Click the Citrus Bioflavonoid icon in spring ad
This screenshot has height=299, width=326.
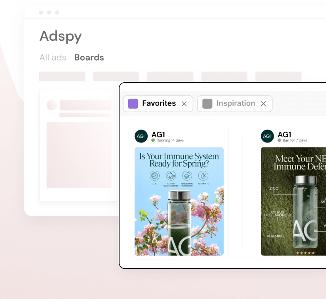coord(171,176)
